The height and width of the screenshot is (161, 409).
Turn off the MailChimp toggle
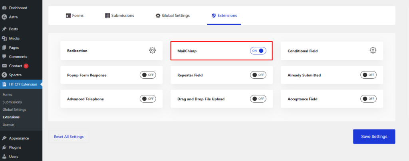pos(258,51)
